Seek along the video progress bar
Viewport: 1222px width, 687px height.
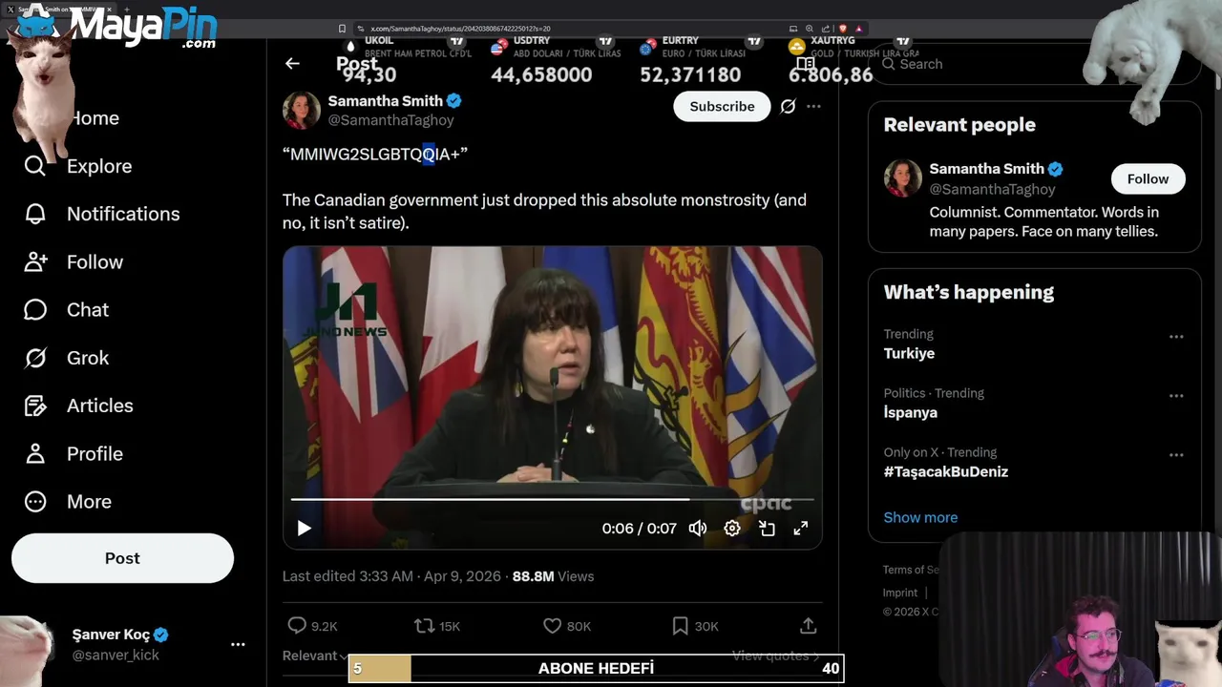click(552, 499)
